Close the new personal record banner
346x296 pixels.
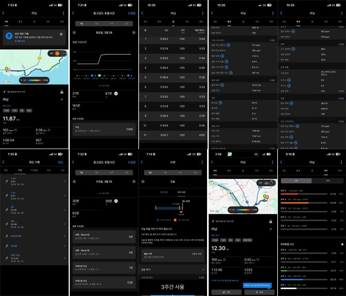tap(60, 34)
